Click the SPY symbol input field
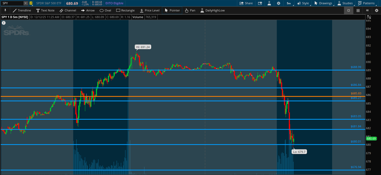This screenshot has height=175, width=381. (x=12, y=3)
